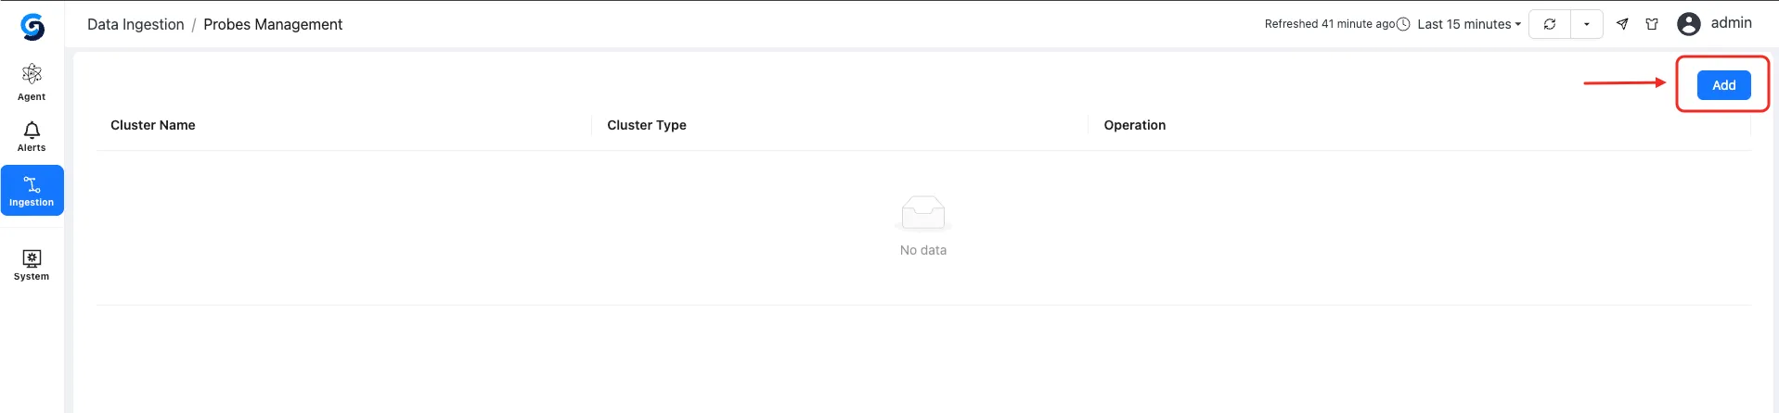Click the Cluster Type column header

[647, 125]
